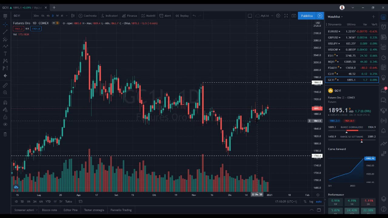Toggle hide all drawings eye icon
This screenshot has width=388, height=218.
click(5, 124)
